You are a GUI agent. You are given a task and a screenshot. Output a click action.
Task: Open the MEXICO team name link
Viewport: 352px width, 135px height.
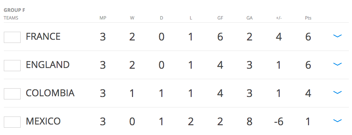pos(43,121)
